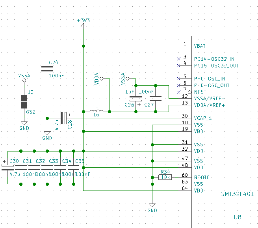This screenshot has width=258, height=228.
Task: Click the VCAP_1 pin label
Action: click(203, 118)
